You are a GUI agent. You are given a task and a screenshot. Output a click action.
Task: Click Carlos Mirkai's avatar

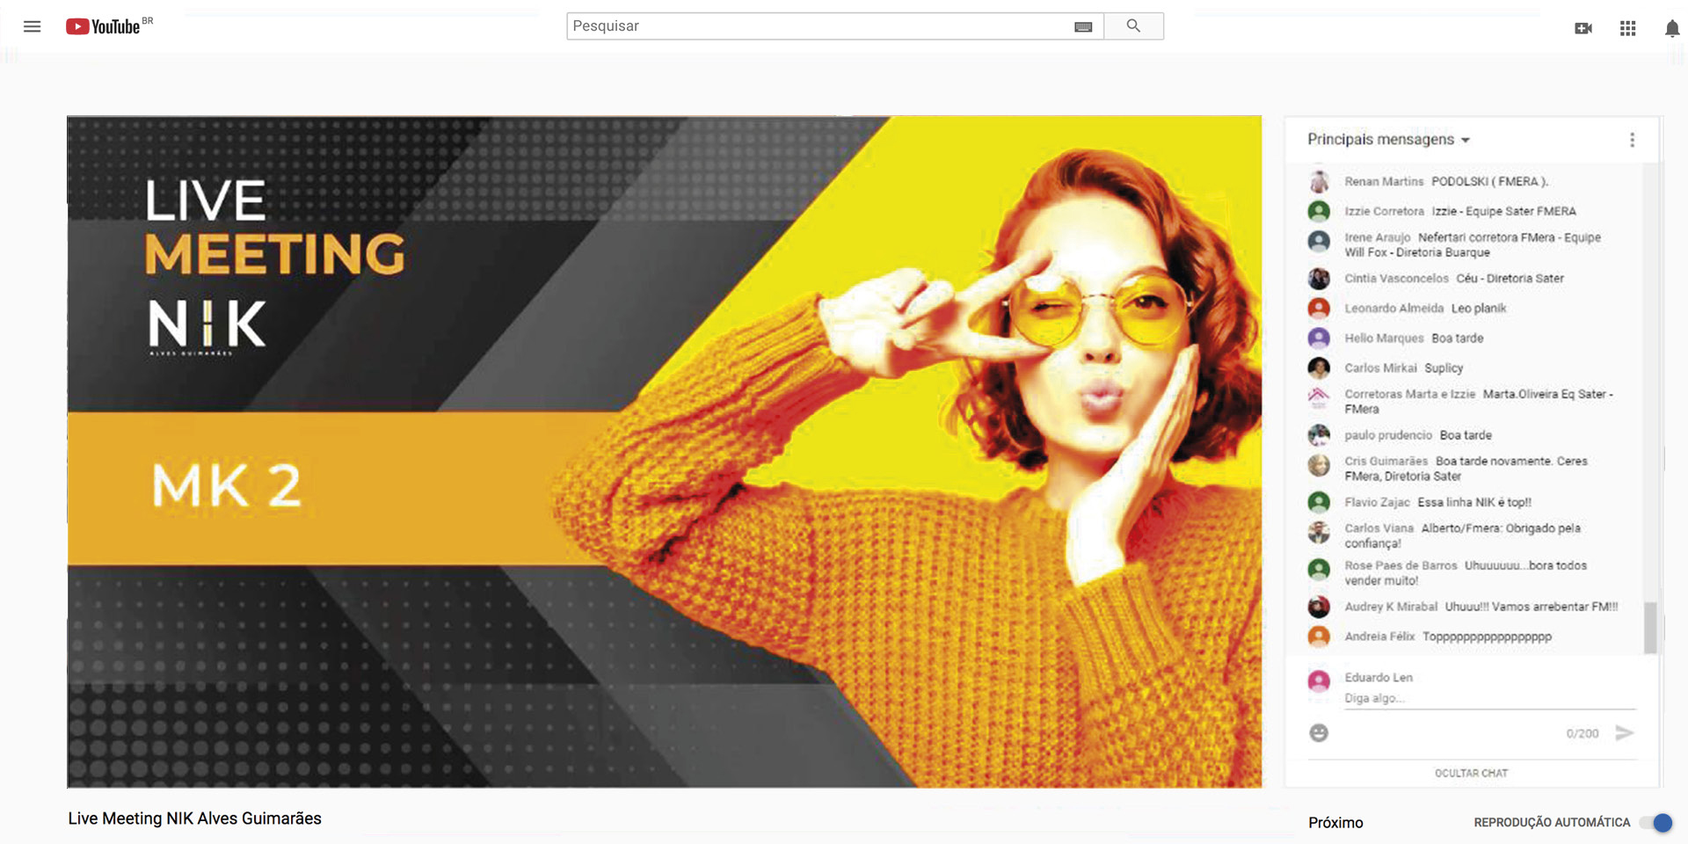tap(1319, 367)
